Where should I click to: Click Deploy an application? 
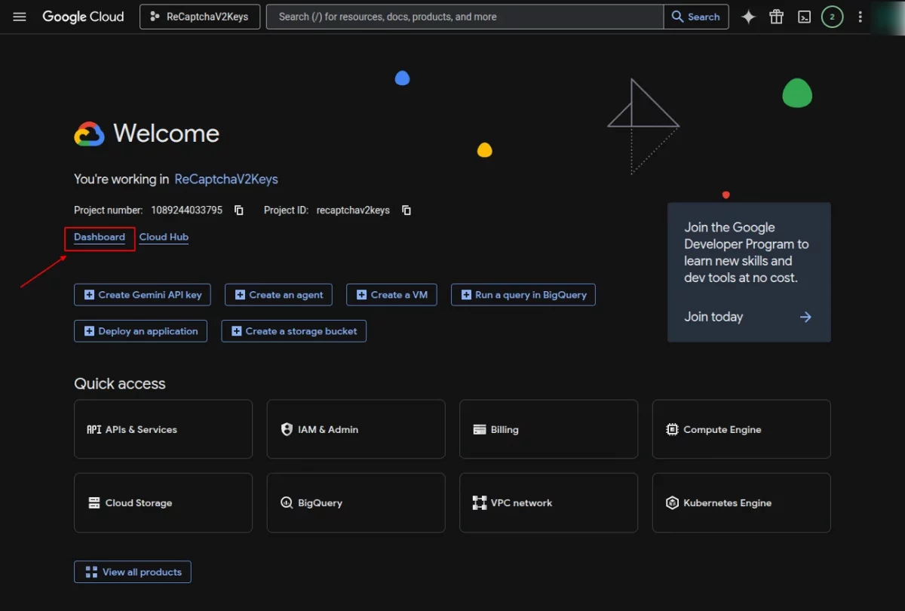point(140,331)
